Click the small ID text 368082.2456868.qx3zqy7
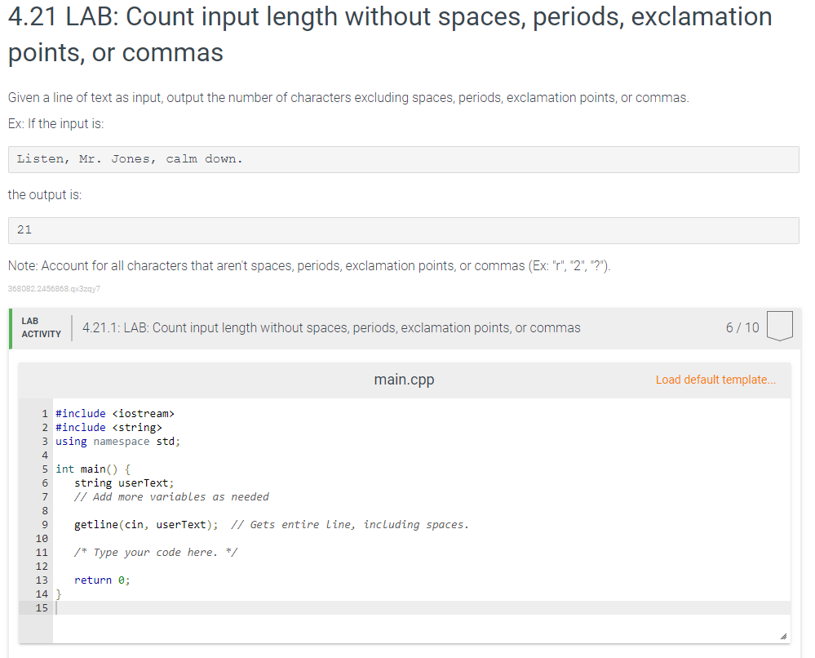The image size is (815, 658). 54,289
